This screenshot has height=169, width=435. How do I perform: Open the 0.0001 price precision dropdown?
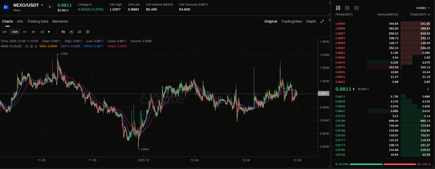point(423,8)
